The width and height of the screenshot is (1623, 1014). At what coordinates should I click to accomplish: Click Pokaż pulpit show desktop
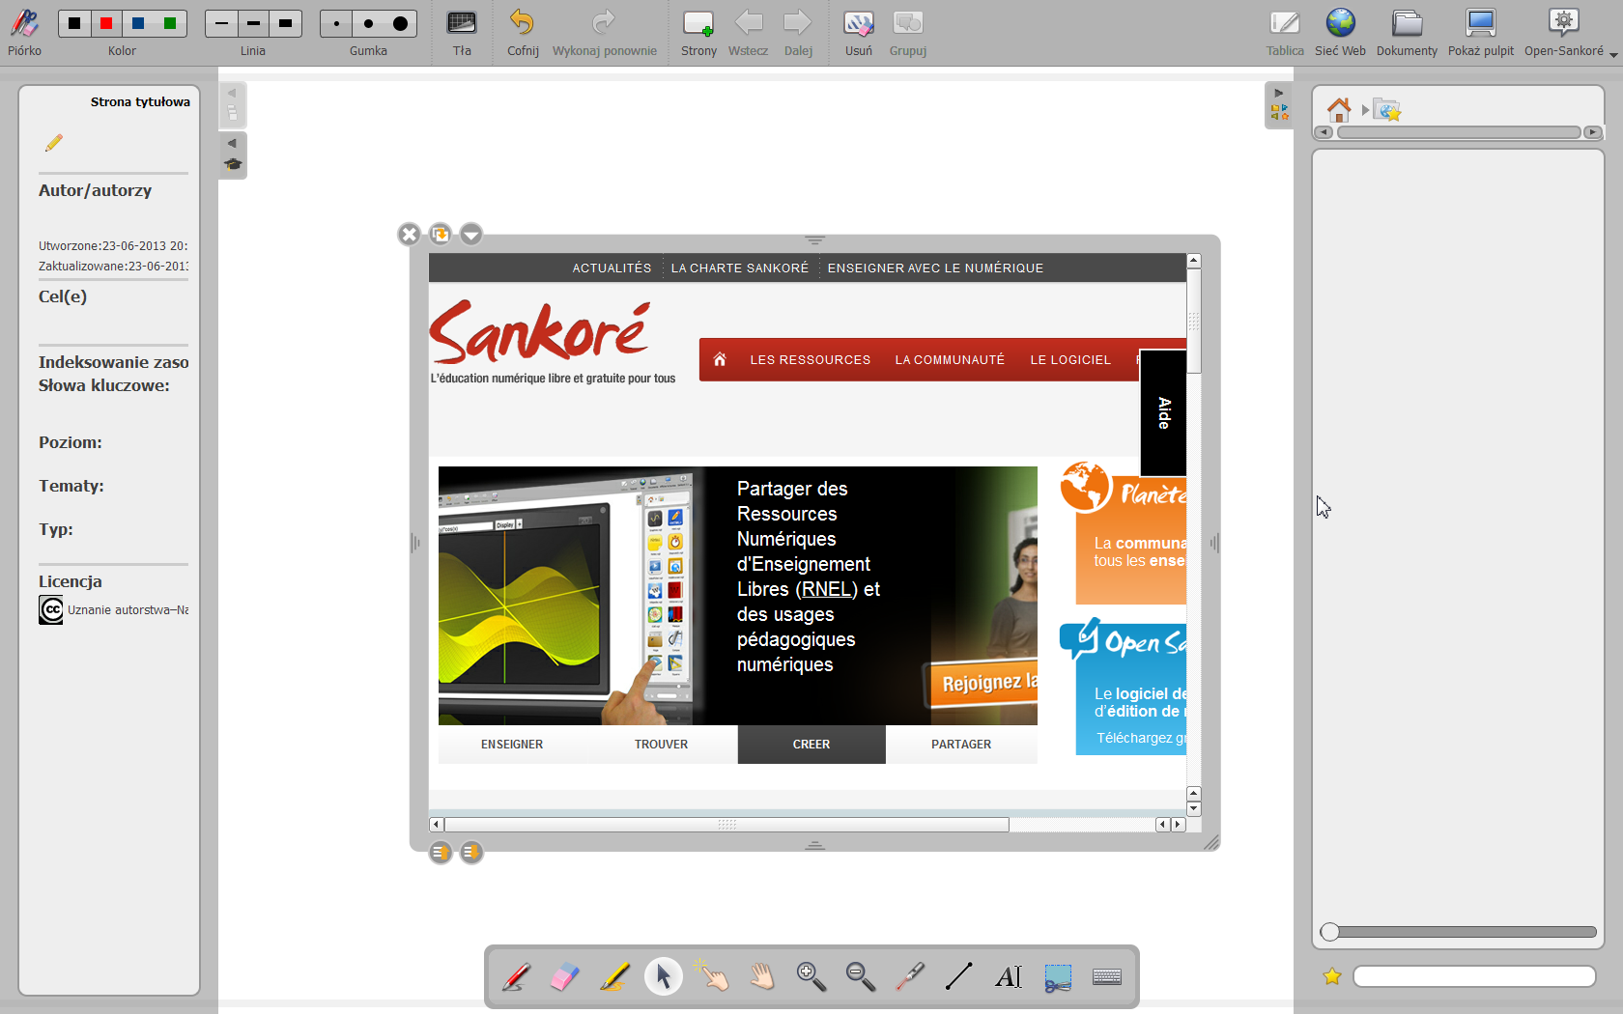coord(1481,32)
